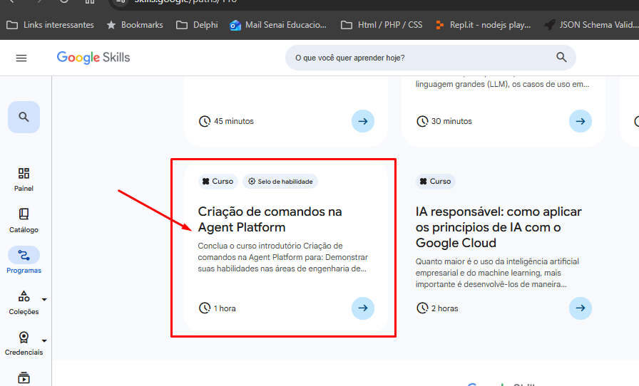This screenshot has width=639, height=386.
Task: Click the 'Quanto maior é o uso' description text
Action: (x=497, y=273)
